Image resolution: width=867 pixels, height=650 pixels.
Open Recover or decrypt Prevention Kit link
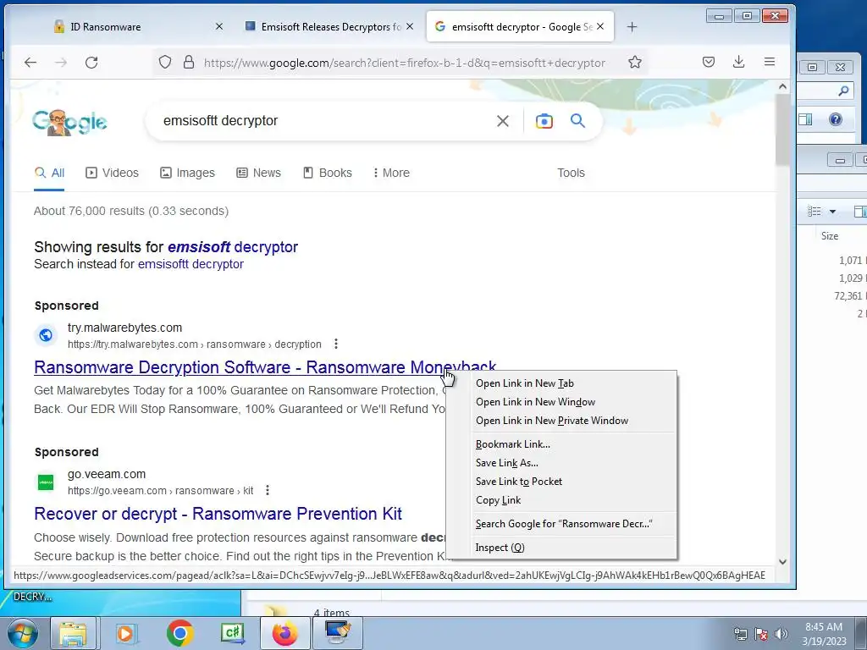click(x=218, y=514)
